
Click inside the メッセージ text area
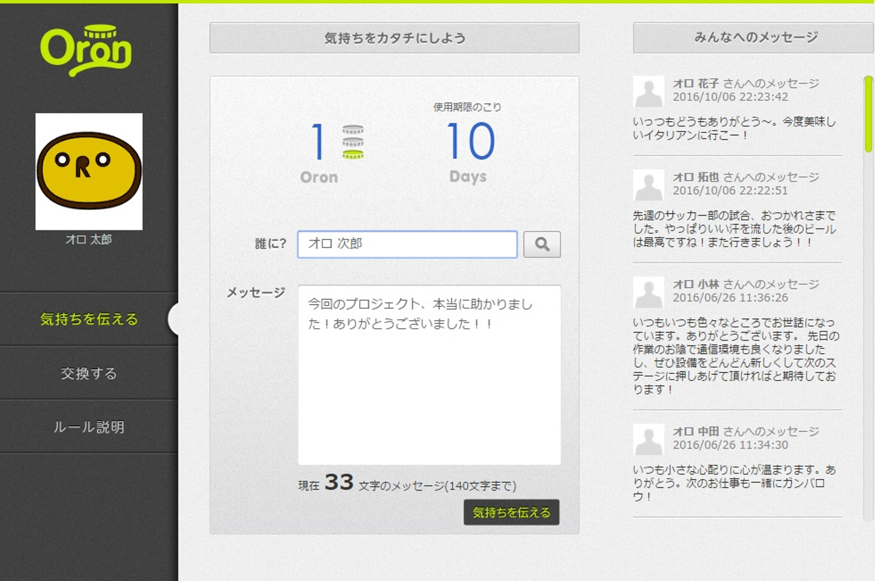pyautogui.click(x=429, y=375)
